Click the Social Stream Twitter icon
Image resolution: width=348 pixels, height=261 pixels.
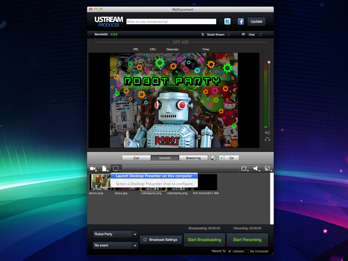point(203,34)
